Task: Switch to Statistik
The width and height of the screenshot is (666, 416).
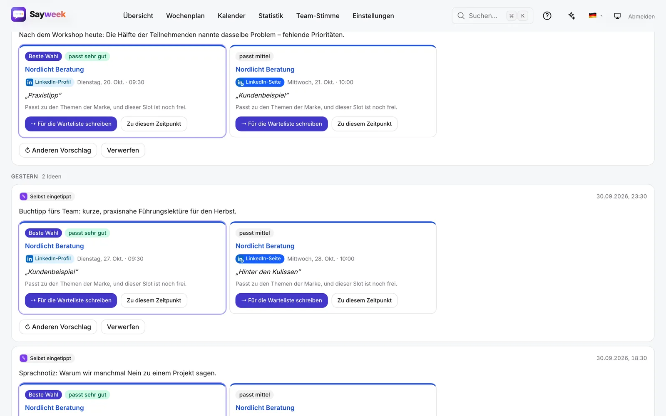Action: (x=271, y=16)
